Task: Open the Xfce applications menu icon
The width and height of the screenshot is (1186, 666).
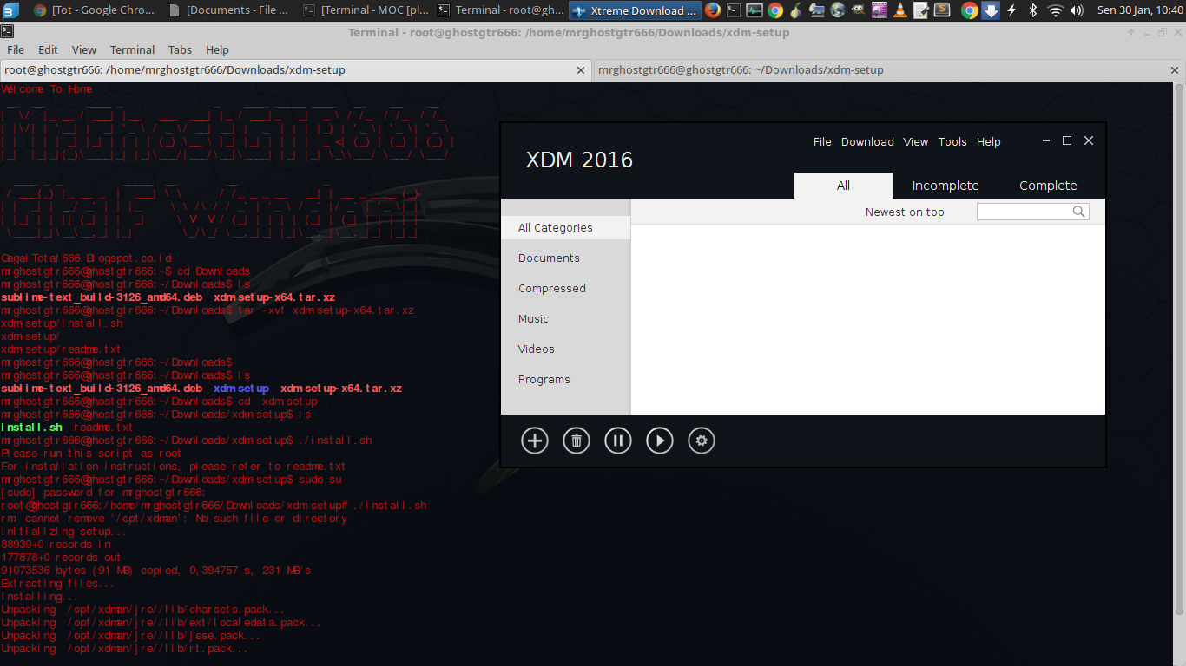Action: tap(10, 10)
